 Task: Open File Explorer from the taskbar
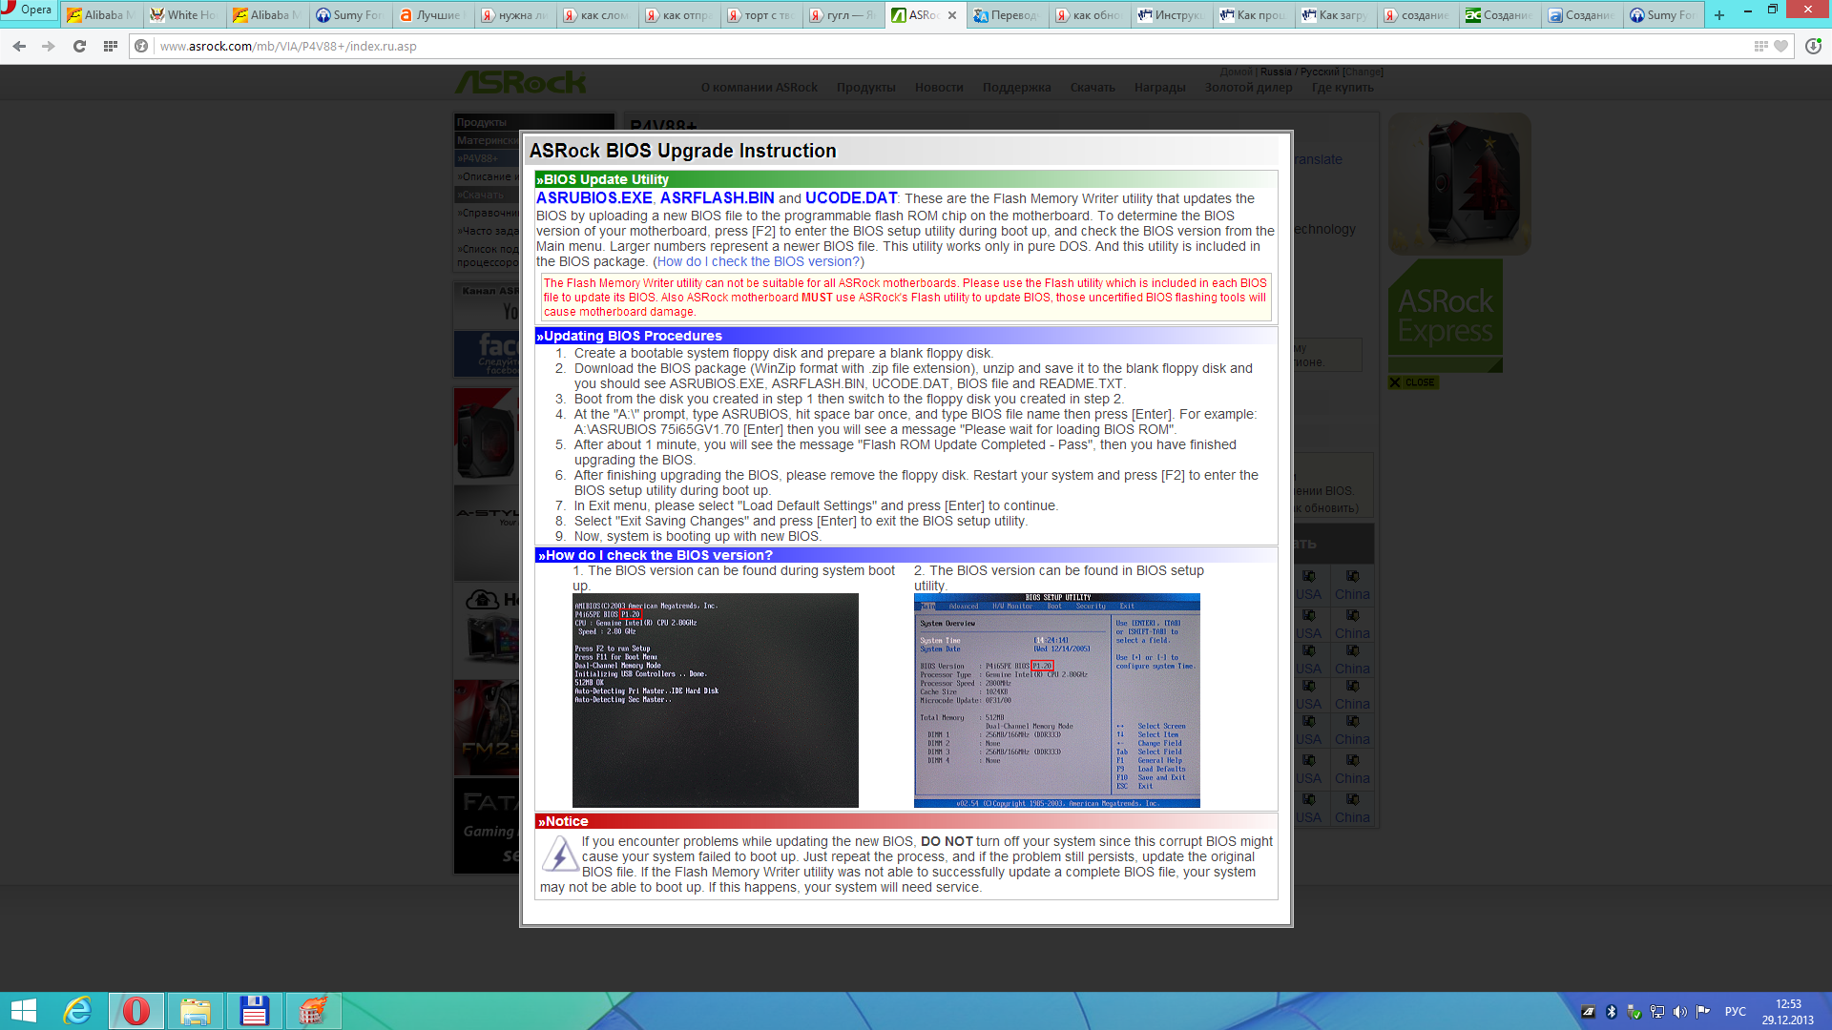(195, 1011)
